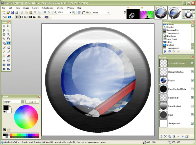Select the Recolor tool
The image size is (196, 145).
[8, 56]
